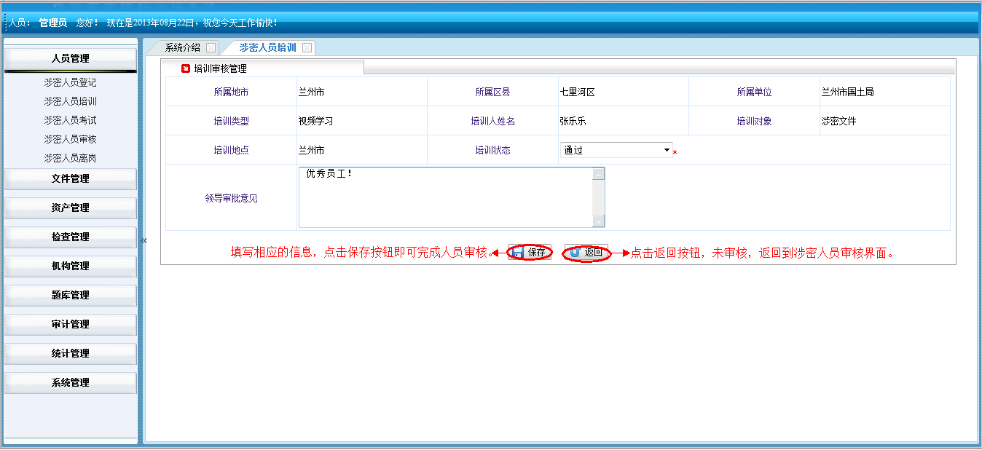
Task: Open 涉密人员离岗 in the sidebar
Action: pyautogui.click(x=70, y=158)
